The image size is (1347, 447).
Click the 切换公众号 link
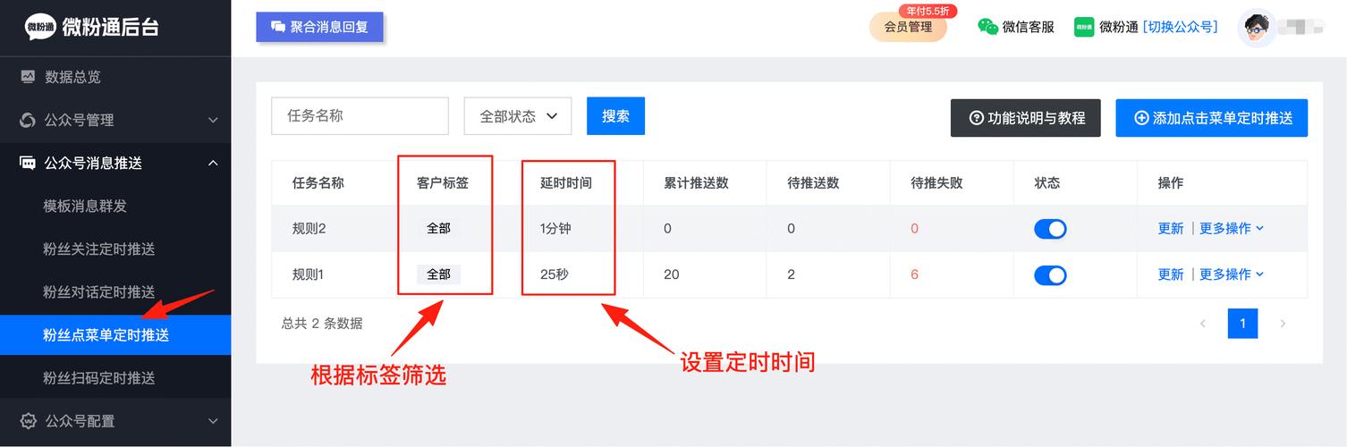pos(1181,27)
